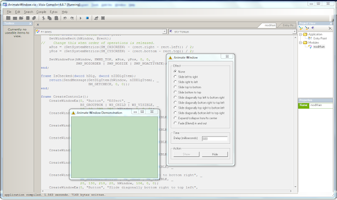
Task: Open the frames dropdown above the editor
Action: pos(164,31)
